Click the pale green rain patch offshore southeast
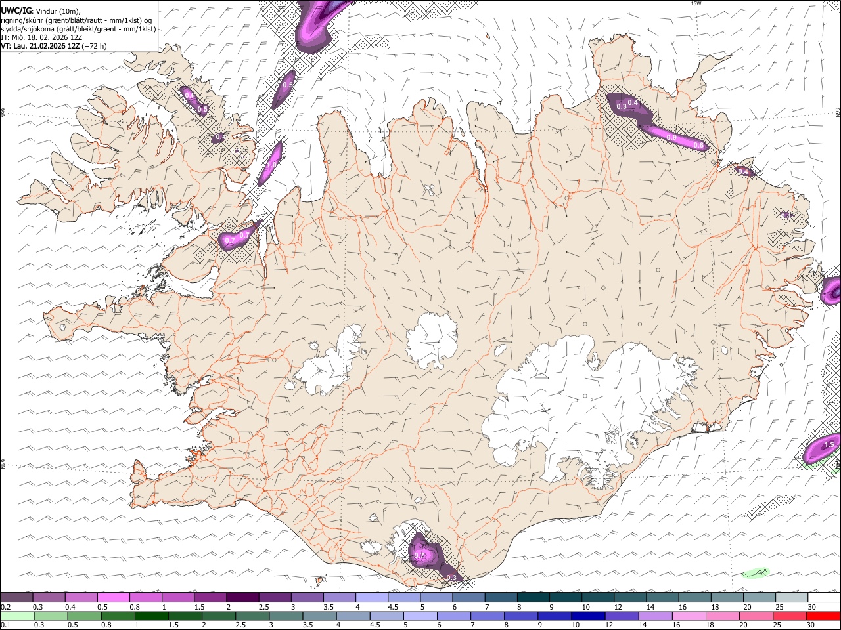Screen dimensions: 841x630 coord(756,573)
